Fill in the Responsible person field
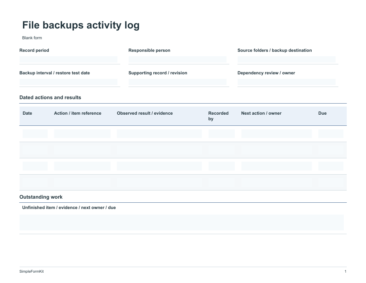The height and width of the screenshot is (283, 366). [x=177, y=59]
